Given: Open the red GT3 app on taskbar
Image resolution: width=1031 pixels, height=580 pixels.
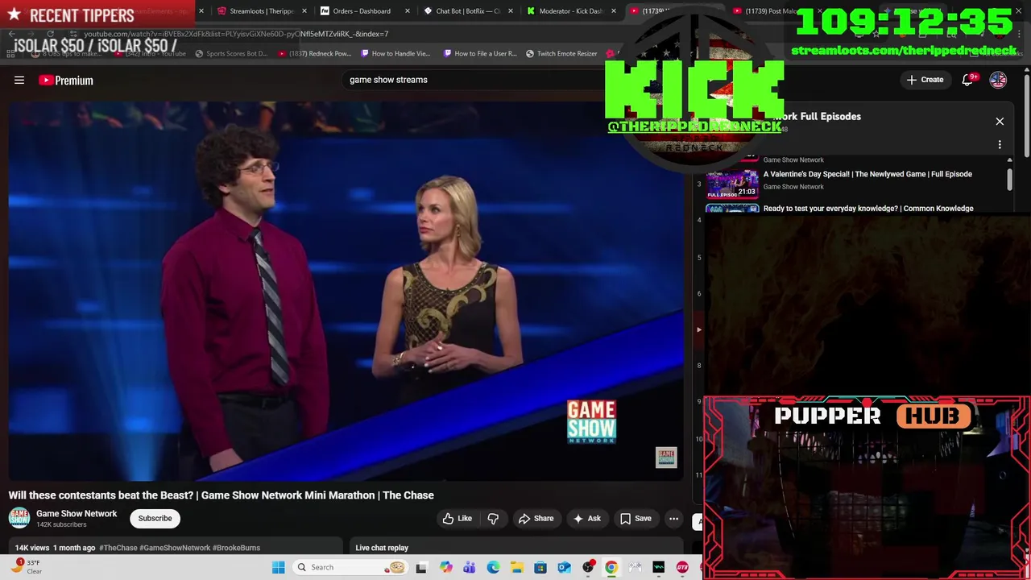Looking at the screenshot, I should point(682,567).
